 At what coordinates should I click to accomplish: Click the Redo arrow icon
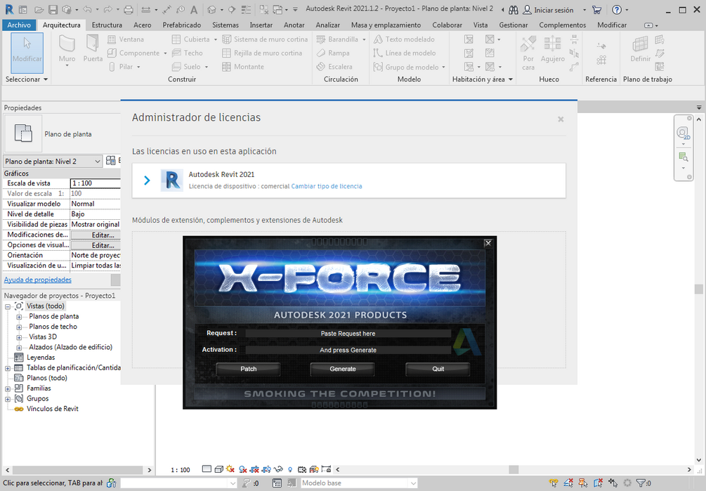(x=107, y=9)
